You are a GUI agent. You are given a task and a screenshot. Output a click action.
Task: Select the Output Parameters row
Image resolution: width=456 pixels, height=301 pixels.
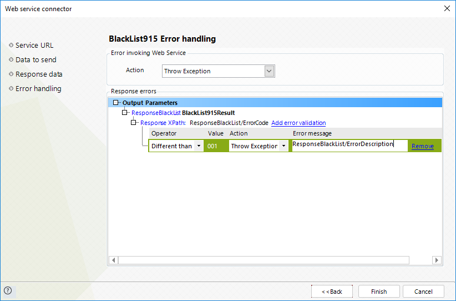coord(275,103)
